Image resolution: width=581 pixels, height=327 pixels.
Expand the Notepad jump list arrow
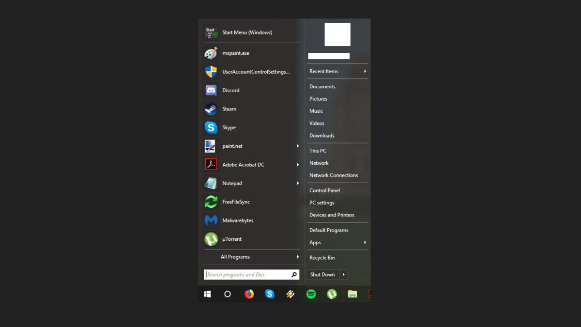tap(298, 183)
